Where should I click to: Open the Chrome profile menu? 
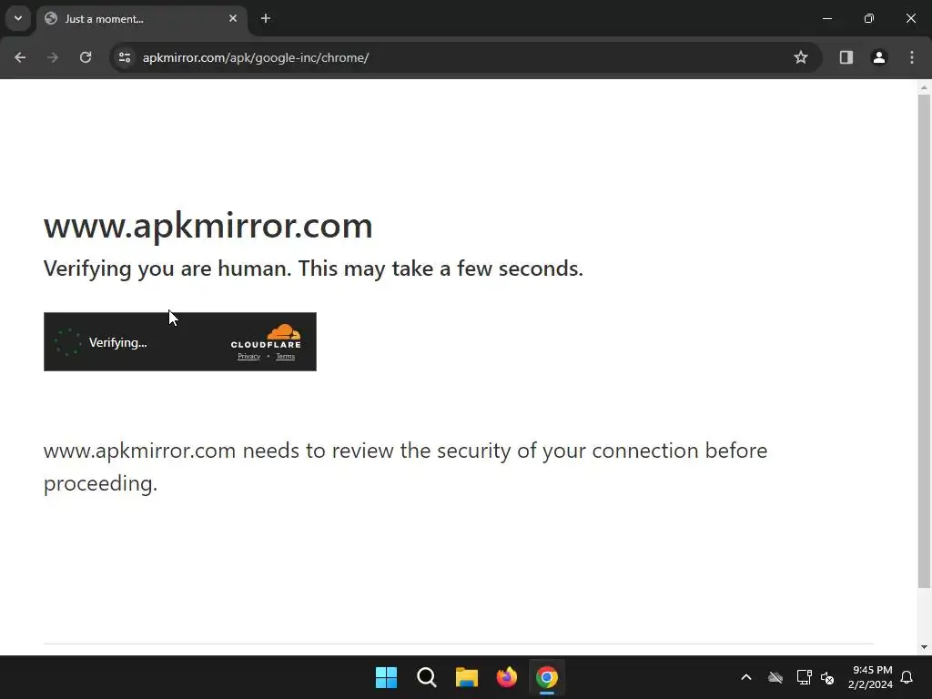coord(878,57)
